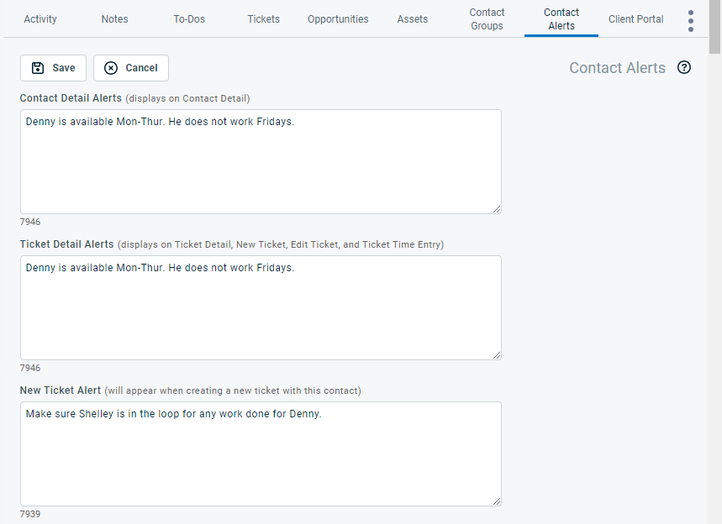Image resolution: width=722 pixels, height=524 pixels.
Task: Switch to the Assets tab
Action: pos(413,19)
